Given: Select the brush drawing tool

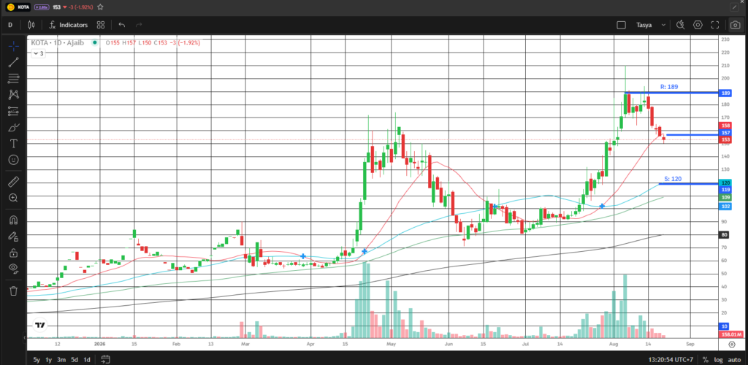Looking at the screenshot, I should tap(13, 127).
